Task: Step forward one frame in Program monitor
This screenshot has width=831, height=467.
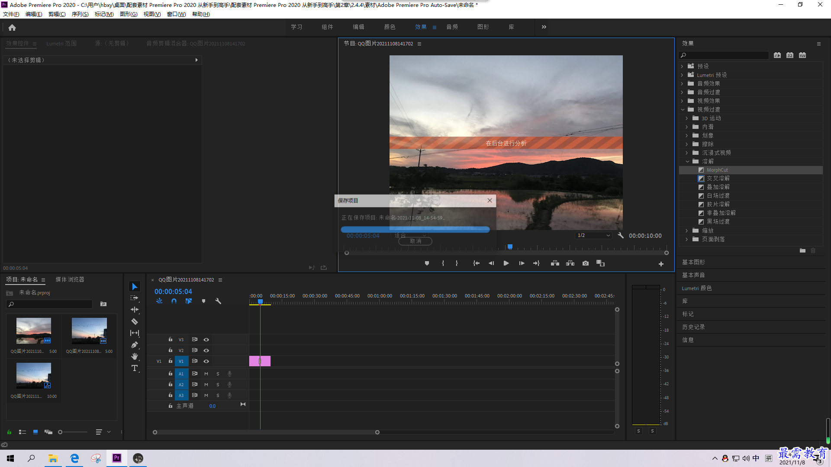Action: (522, 263)
